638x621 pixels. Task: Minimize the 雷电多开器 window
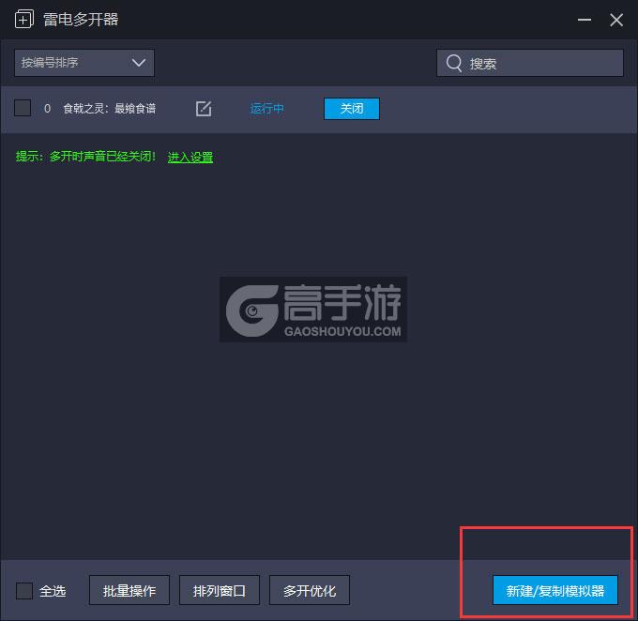[x=585, y=20]
